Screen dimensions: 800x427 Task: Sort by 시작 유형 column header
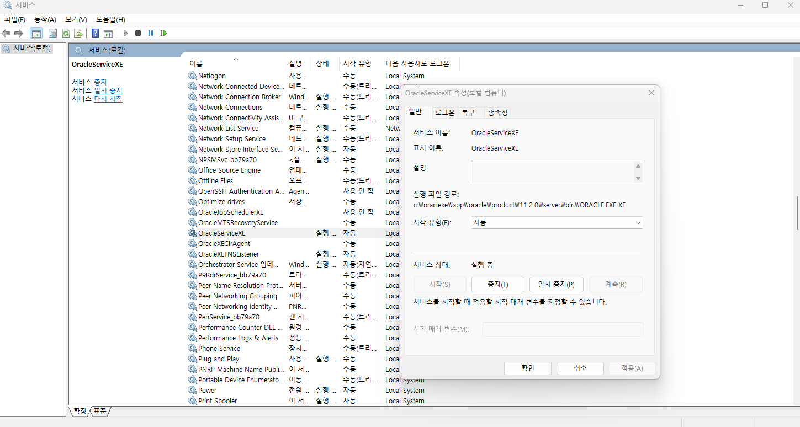point(361,63)
